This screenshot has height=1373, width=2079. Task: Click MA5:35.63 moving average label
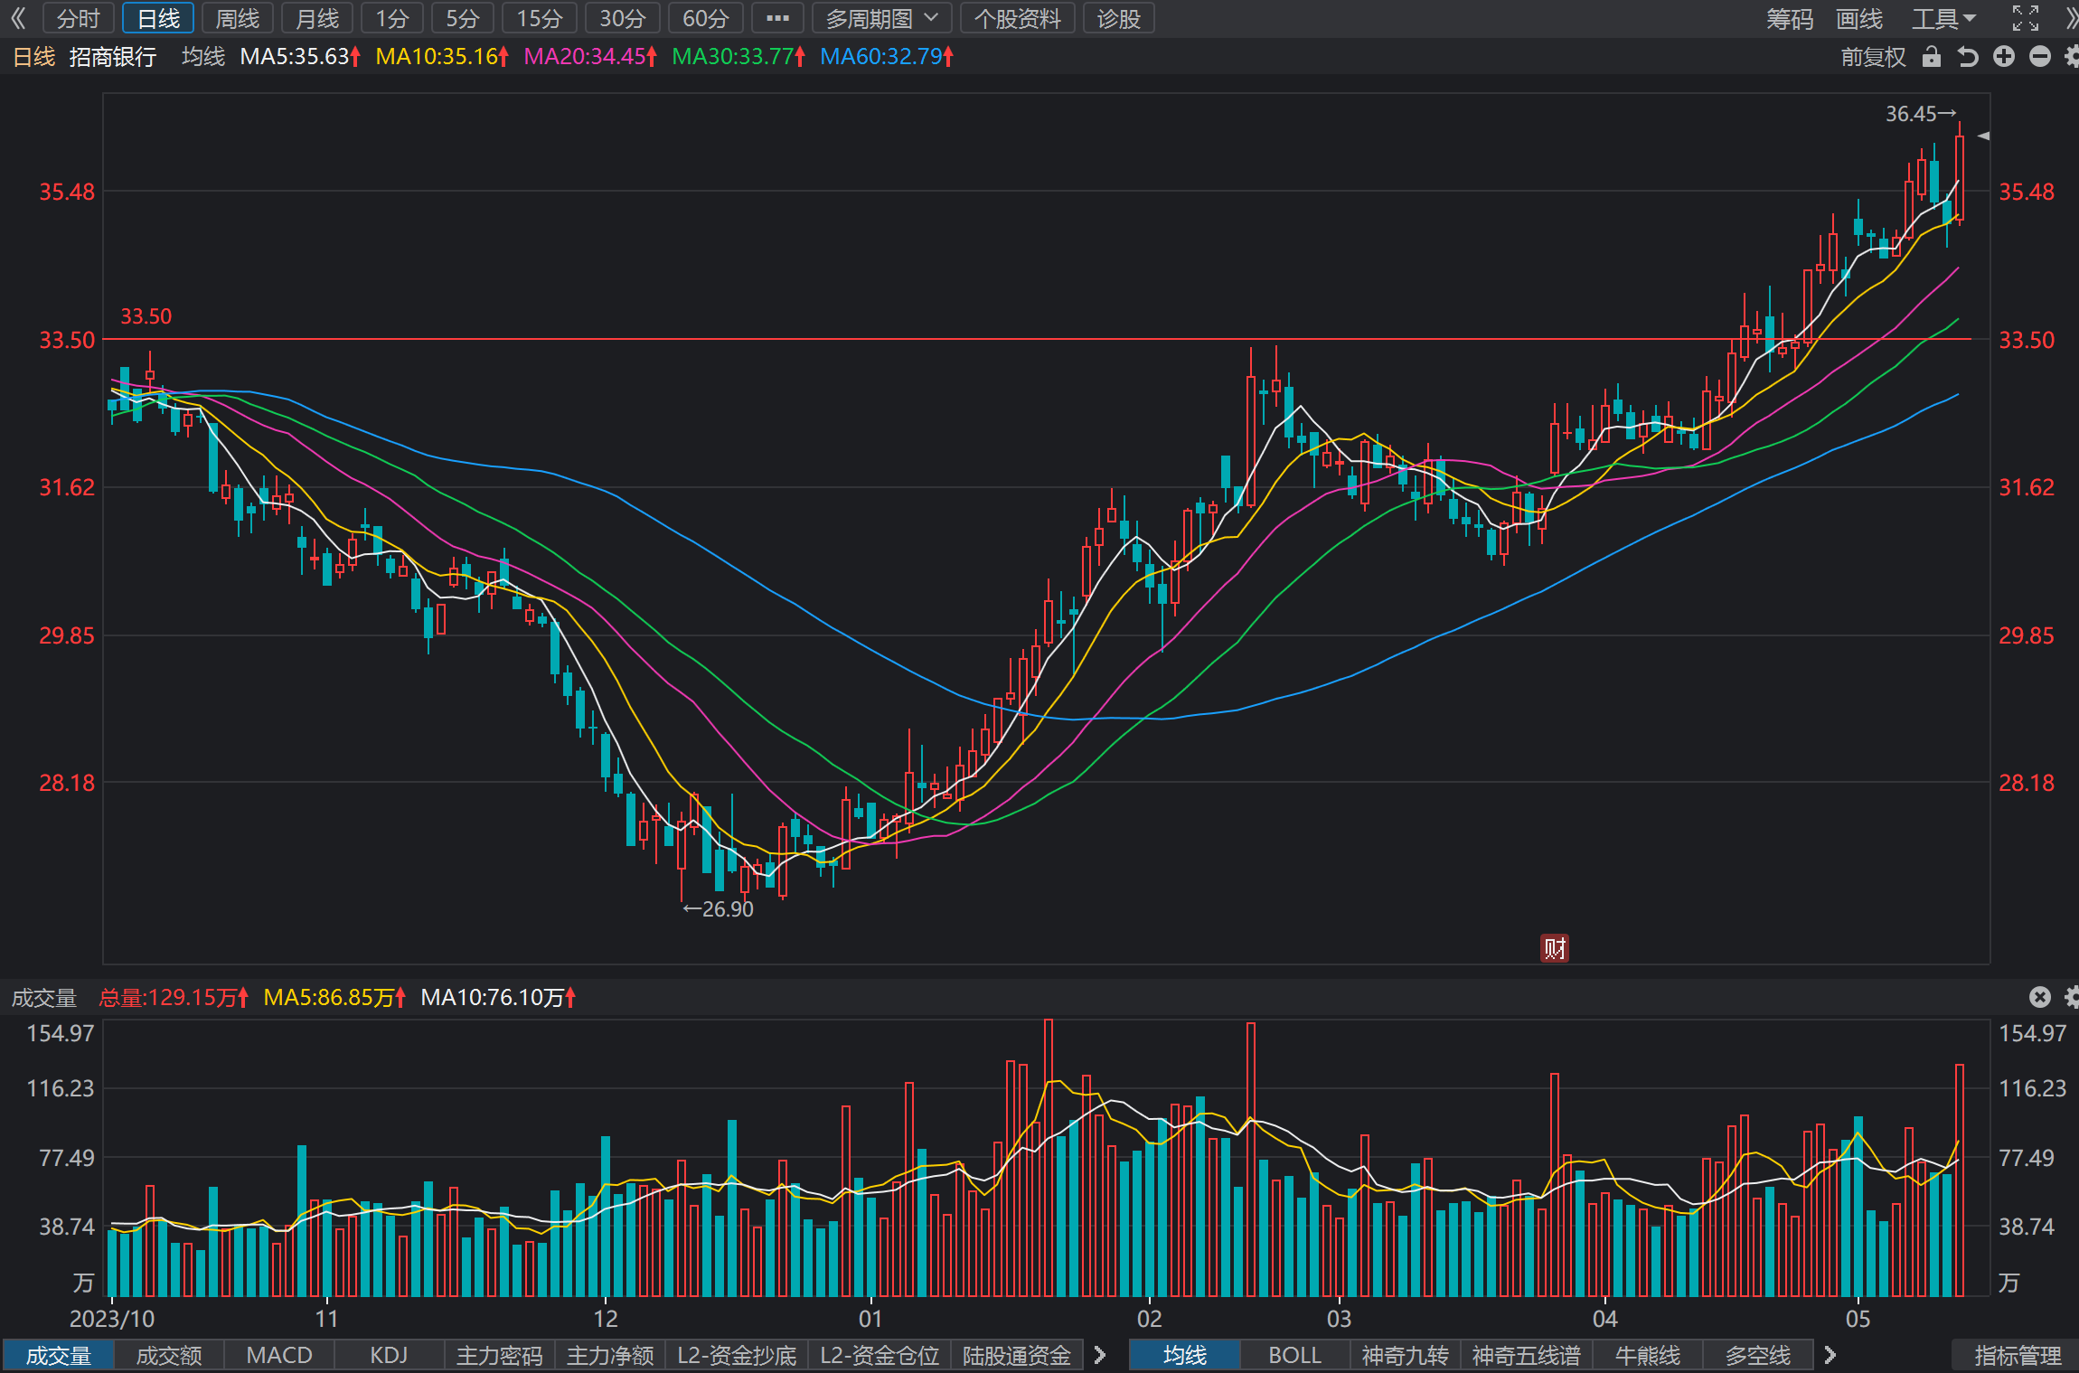tap(301, 57)
